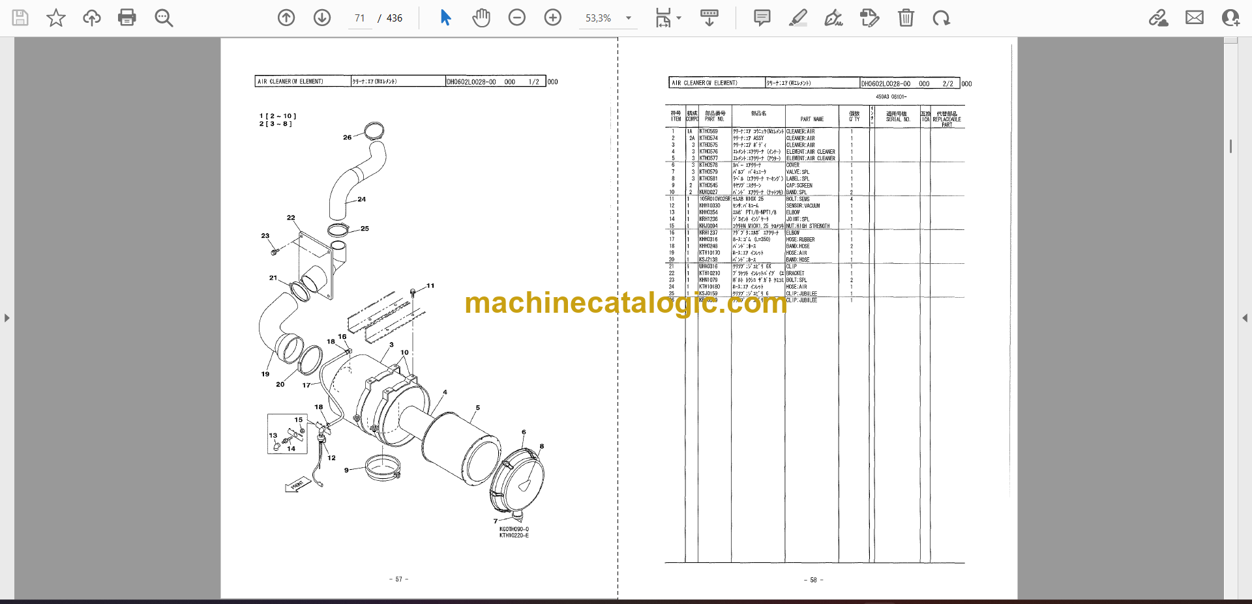The image size is (1252, 604).
Task: Rotate the page with the circular arrow
Action: point(942,18)
